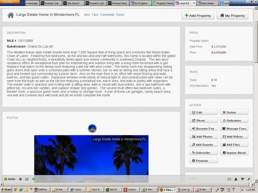Open the Fans link

click(95, 15)
